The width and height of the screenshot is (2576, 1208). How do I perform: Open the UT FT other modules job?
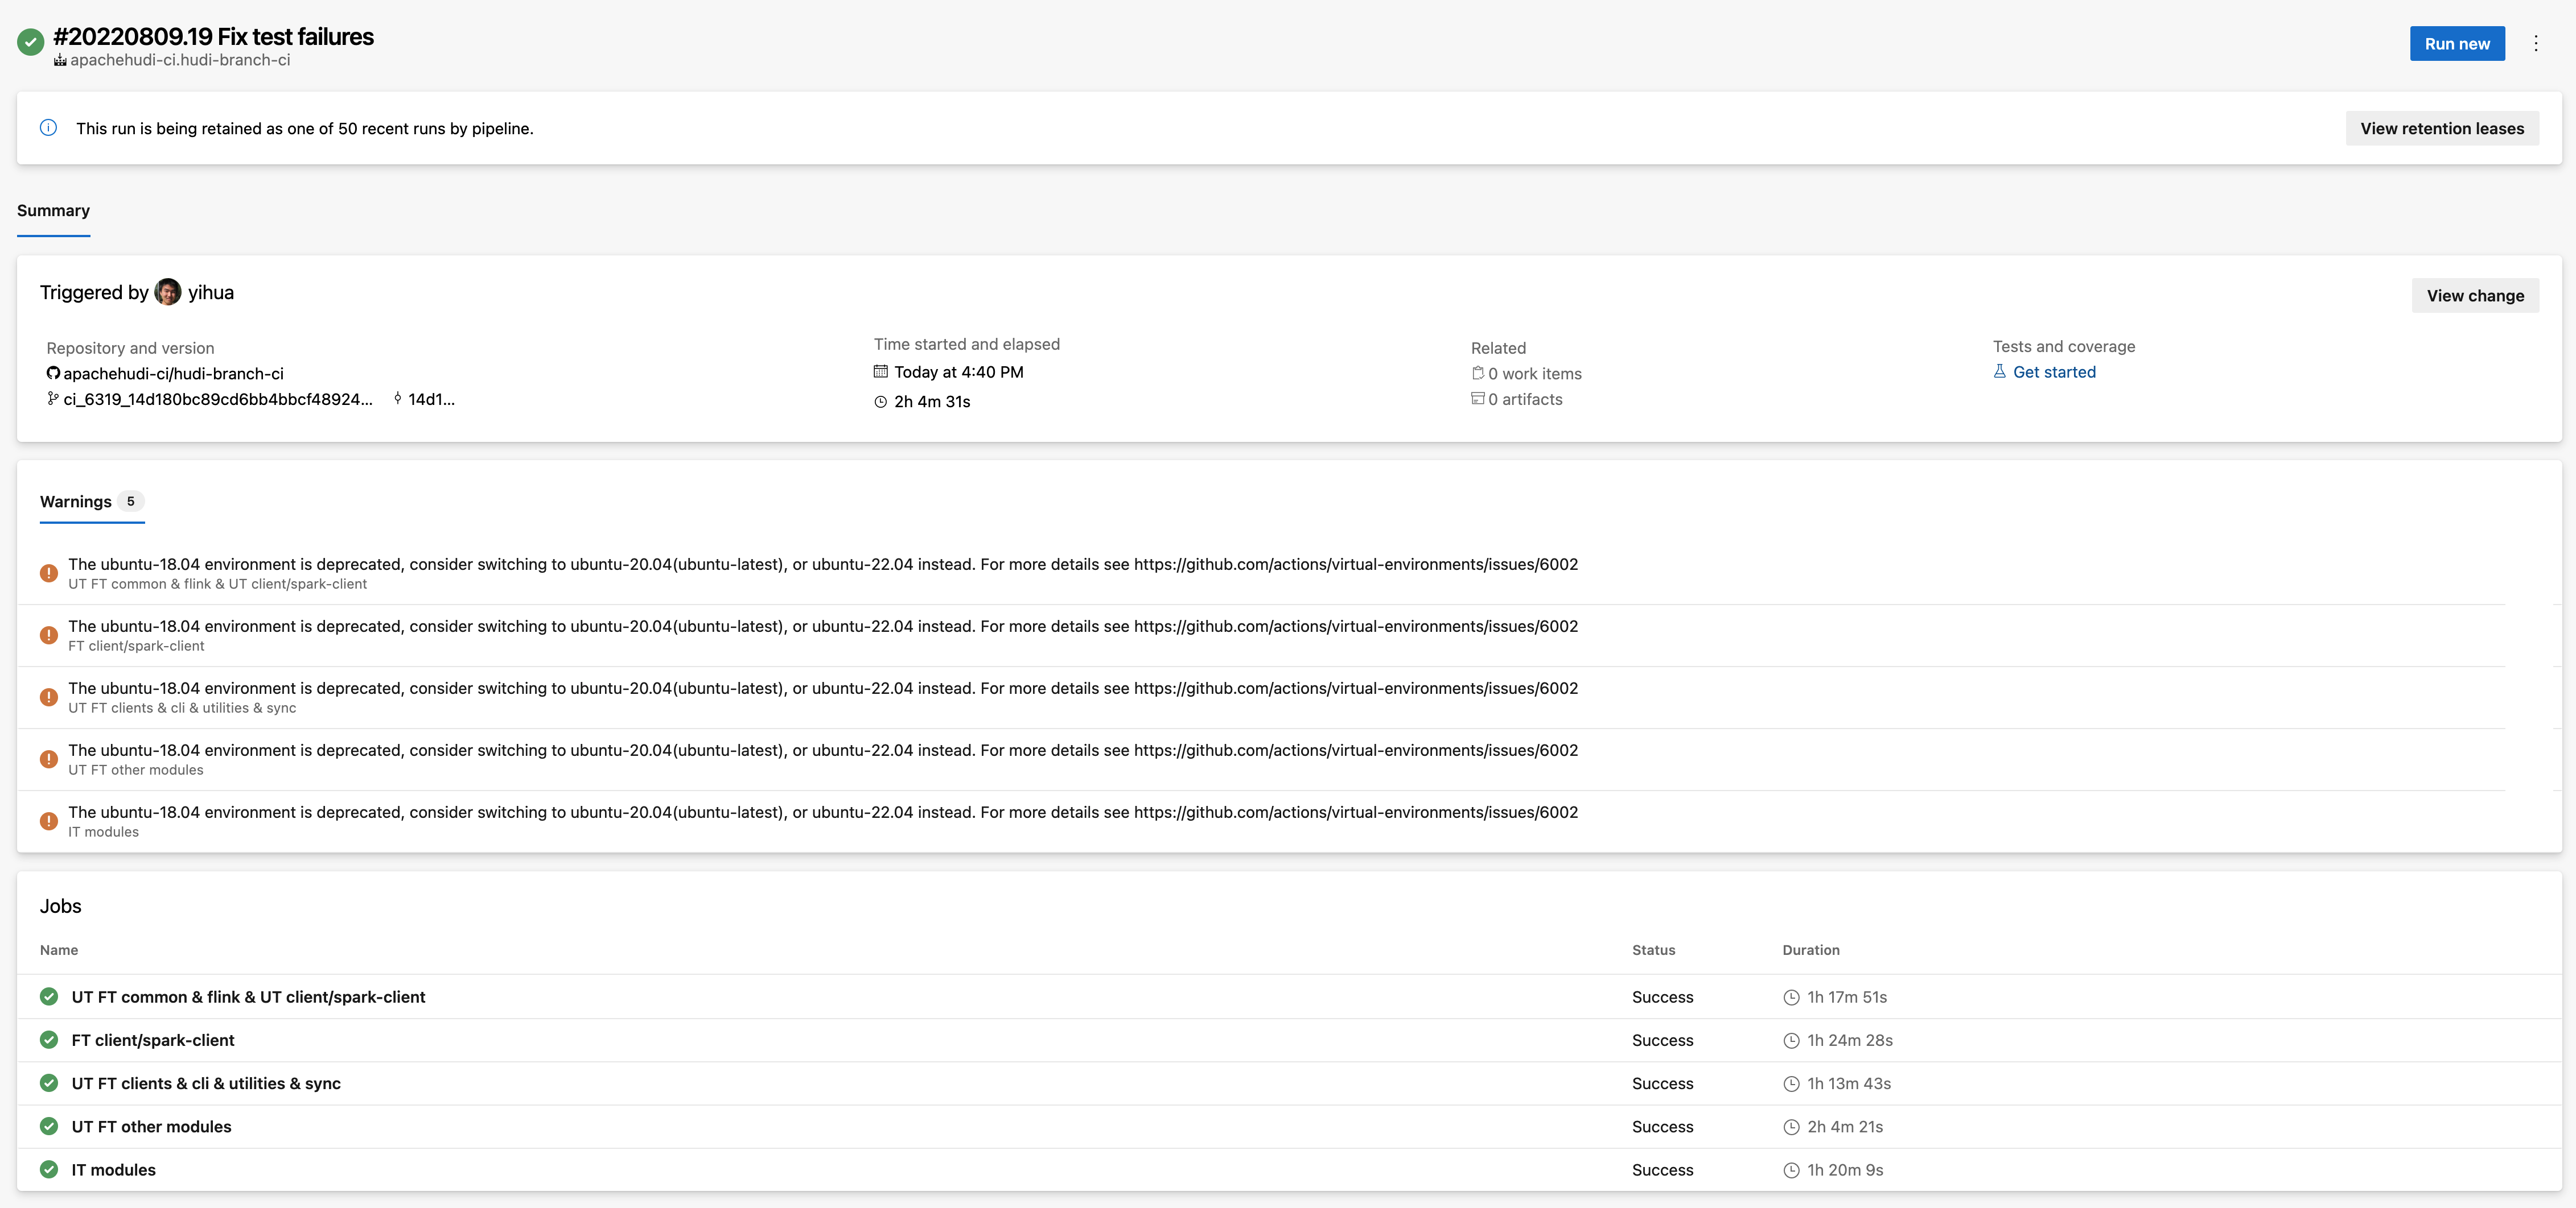pyautogui.click(x=151, y=1127)
